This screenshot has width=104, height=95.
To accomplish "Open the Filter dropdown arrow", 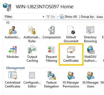I will (43, 17).
